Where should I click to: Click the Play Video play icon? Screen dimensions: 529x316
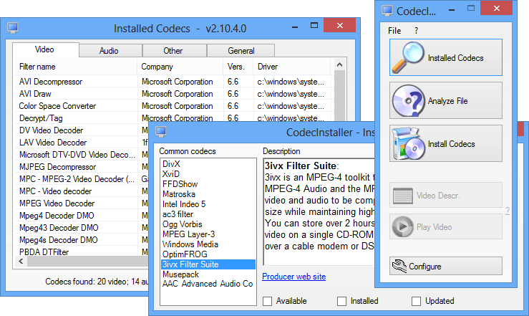(x=402, y=227)
